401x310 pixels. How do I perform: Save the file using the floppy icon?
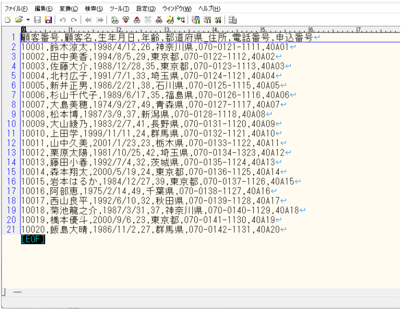[x=37, y=19]
